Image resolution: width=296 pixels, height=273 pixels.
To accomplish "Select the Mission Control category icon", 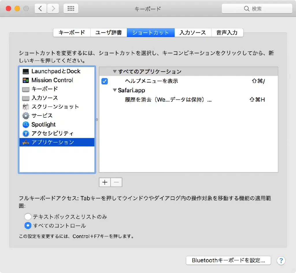I will 26,80.
